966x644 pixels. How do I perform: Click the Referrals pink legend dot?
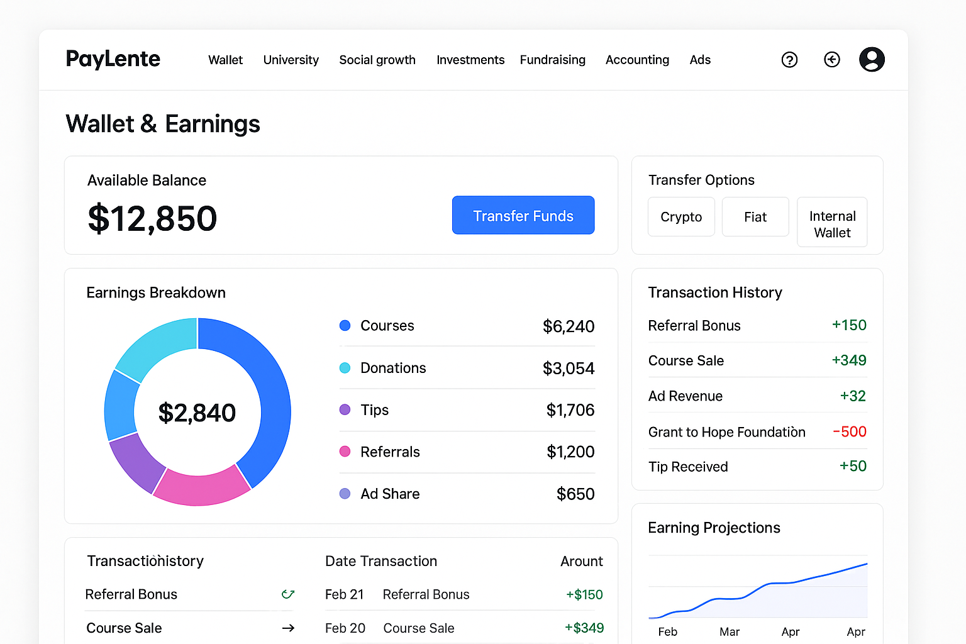point(345,452)
